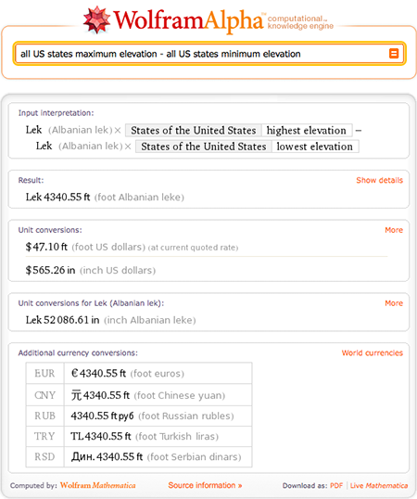Click the 'lowest elevation' interpretation box

315,147
